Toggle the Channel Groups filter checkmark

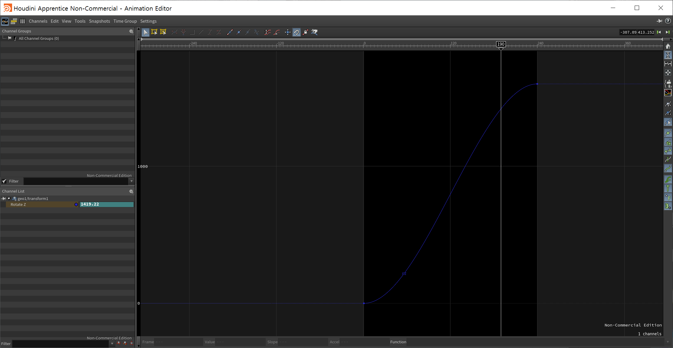(x=4, y=181)
